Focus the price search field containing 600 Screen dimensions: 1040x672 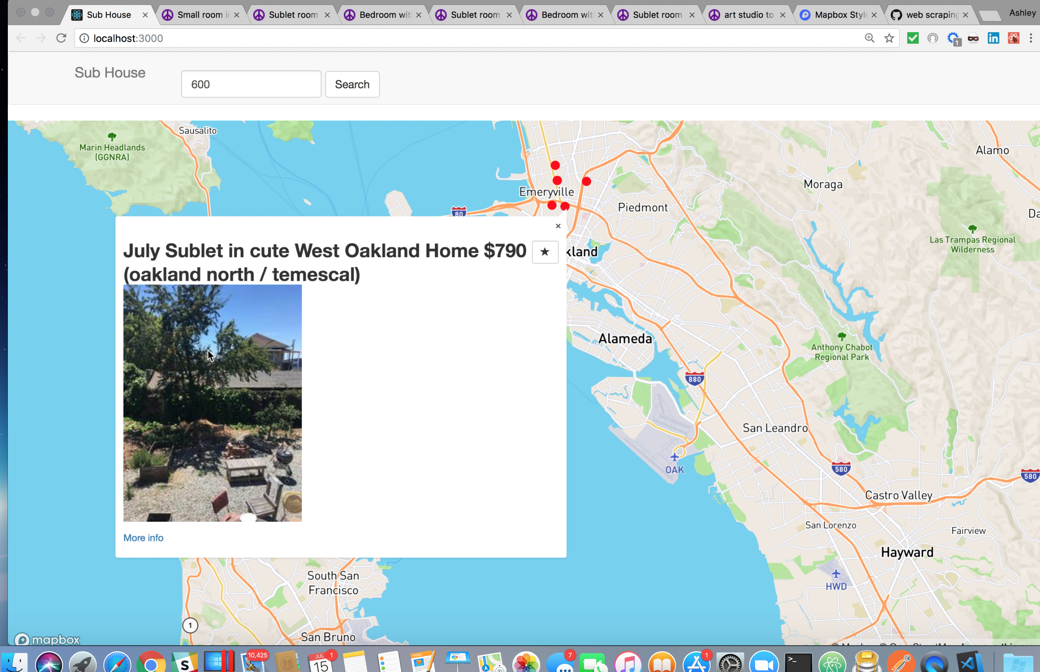coord(251,84)
